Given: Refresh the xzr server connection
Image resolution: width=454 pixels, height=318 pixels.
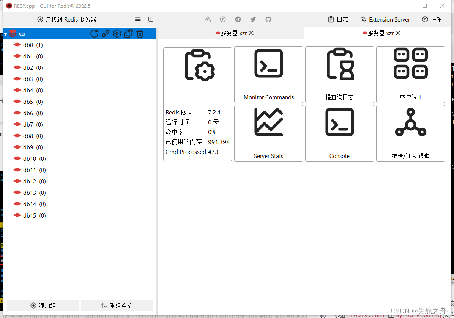Looking at the screenshot, I should 94,33.
